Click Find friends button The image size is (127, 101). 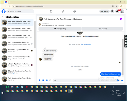104,11
